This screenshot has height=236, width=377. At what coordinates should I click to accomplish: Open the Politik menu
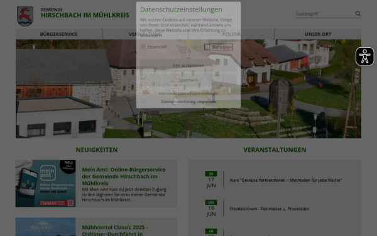coord(231,34)
